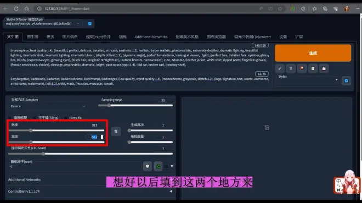Open the Additional Networks tab

pos(151,37)
